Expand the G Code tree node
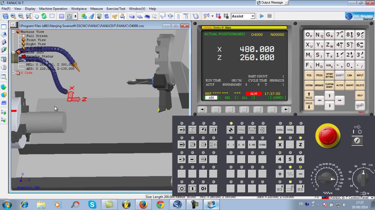 [13, 73]
